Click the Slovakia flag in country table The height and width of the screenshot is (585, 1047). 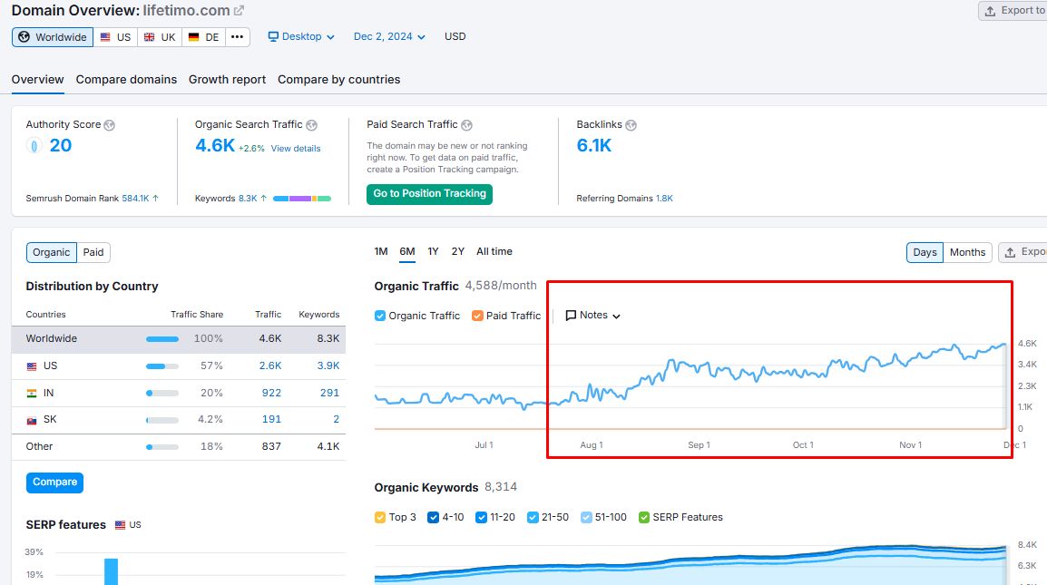pyautogui.click(x=32, y=420)
